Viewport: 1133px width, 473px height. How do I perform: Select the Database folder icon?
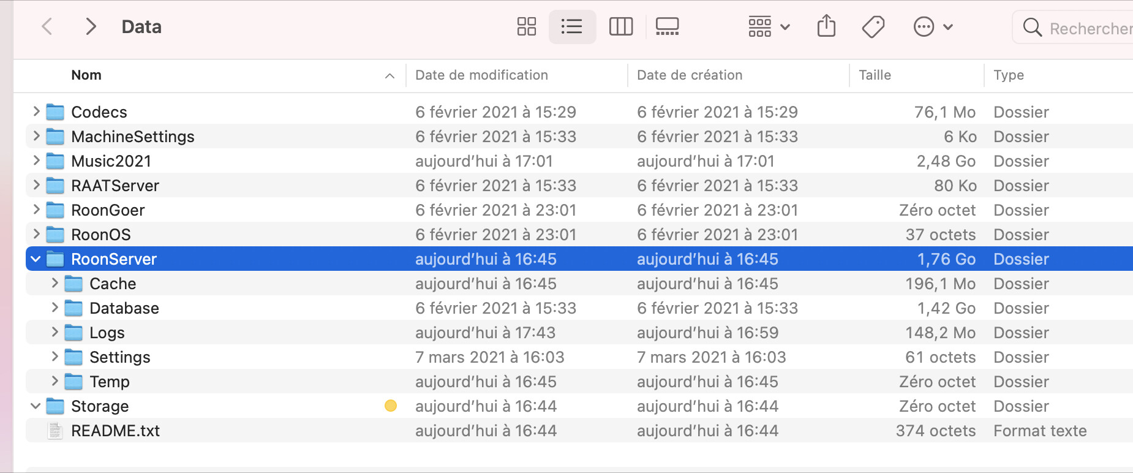pyautogui.click(x=73, y=308)
